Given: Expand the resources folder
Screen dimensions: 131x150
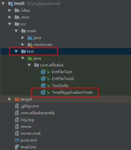Looking at the screenshot, I should [x=23, y=45].
